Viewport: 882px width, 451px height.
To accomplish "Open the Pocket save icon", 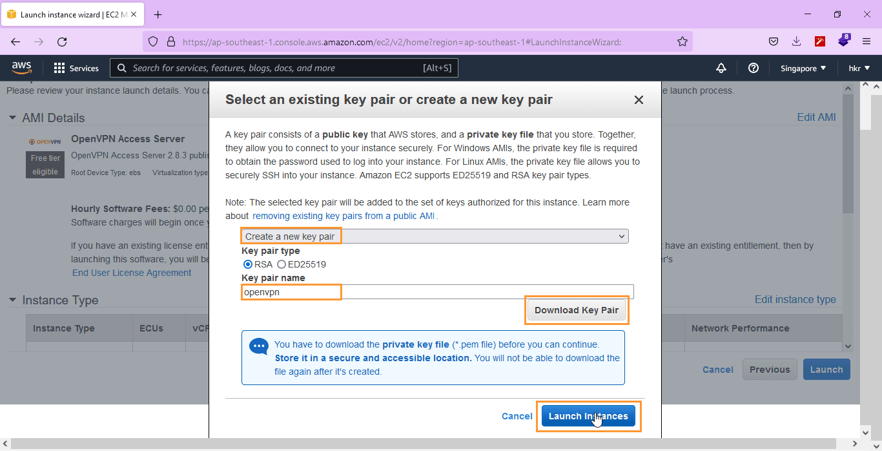I will (x=774, y=41).
